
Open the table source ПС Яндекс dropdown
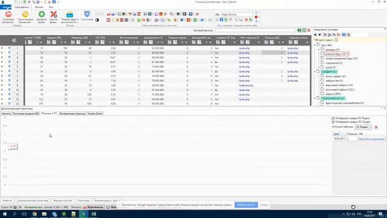click(x=363, y=127)
